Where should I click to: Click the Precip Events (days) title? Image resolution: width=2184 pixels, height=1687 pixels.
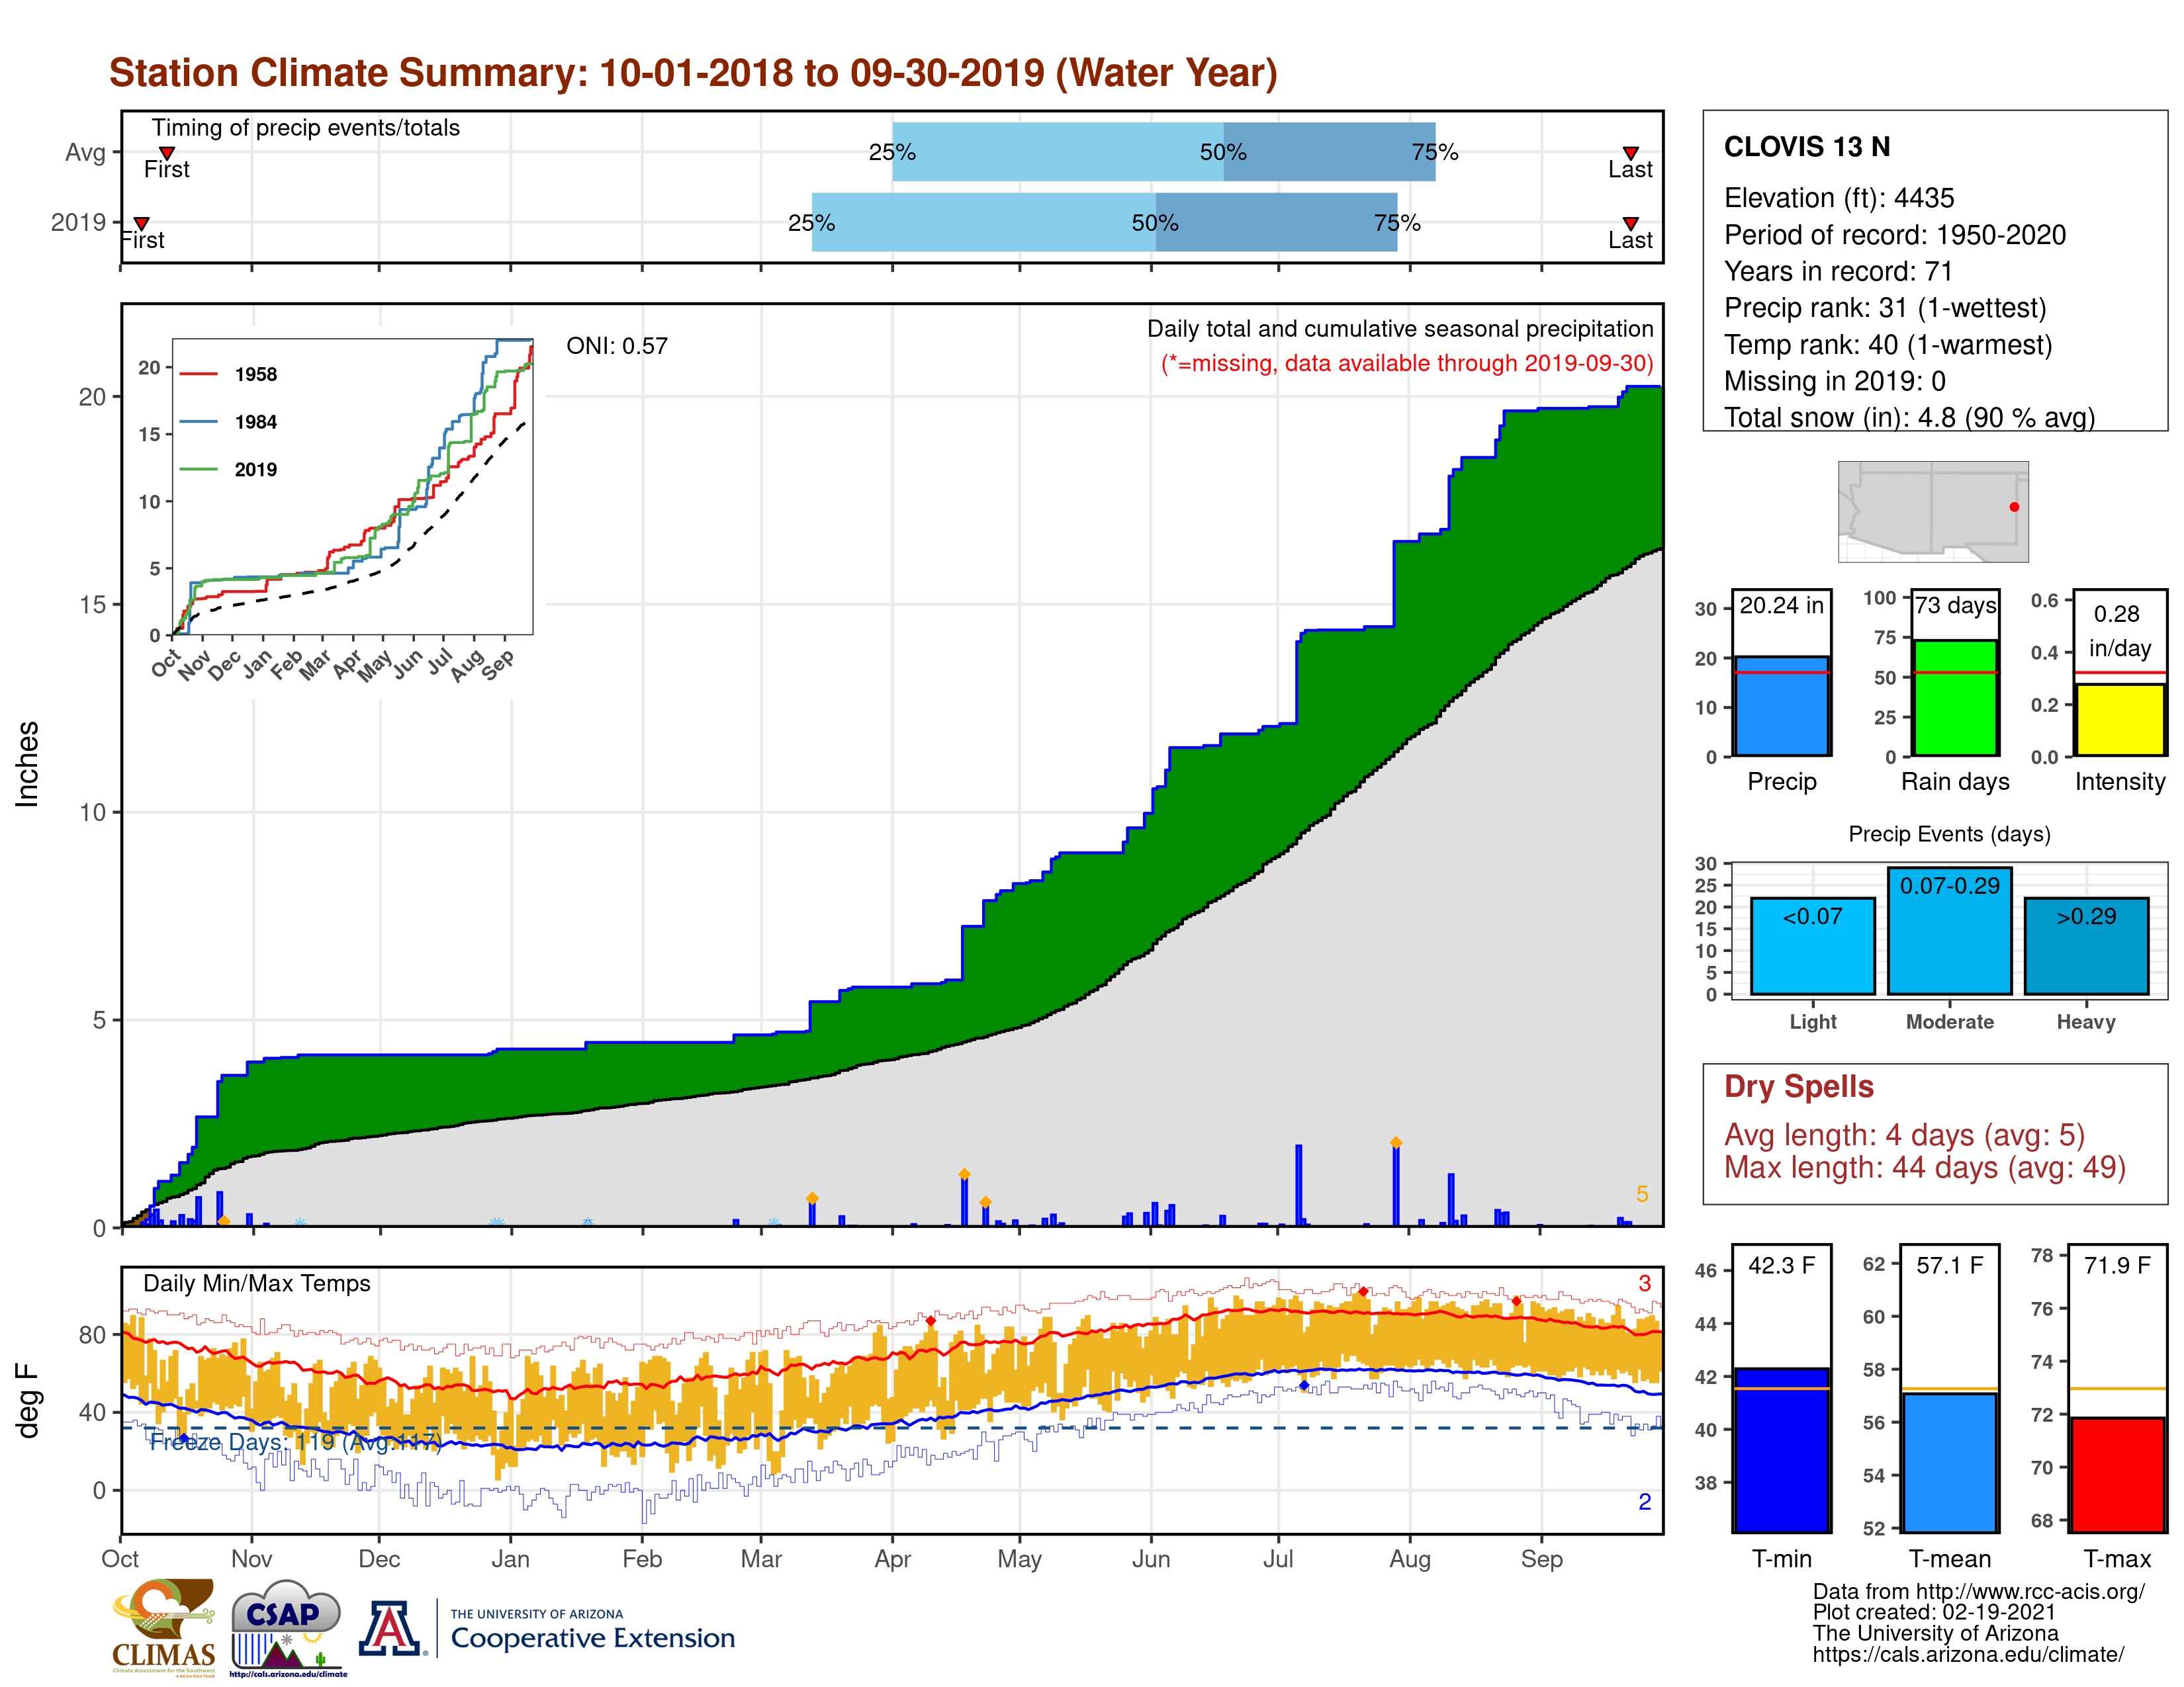[x=1949, y=834]
